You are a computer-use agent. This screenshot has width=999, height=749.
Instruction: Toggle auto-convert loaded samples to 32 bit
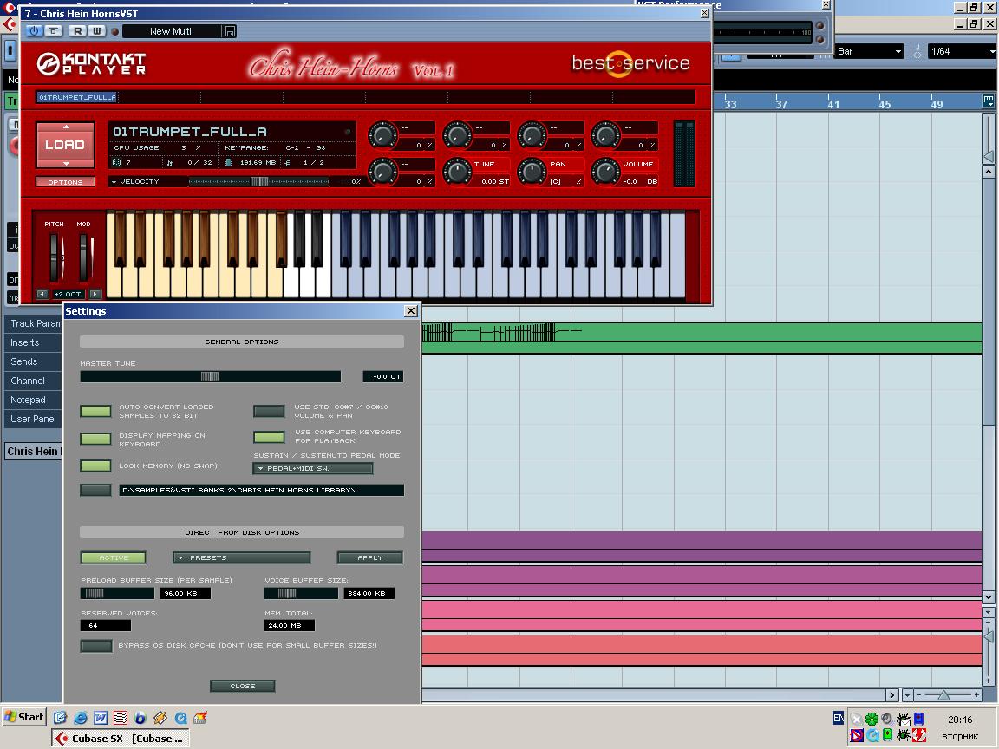click(x=95, y=411)
